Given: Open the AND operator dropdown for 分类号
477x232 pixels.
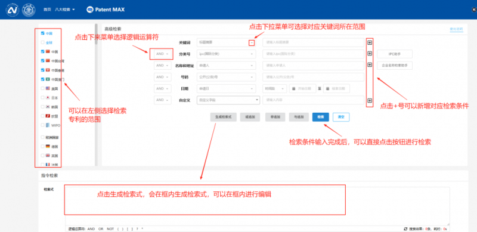Looking at the screenshot, I should [163, 54].
